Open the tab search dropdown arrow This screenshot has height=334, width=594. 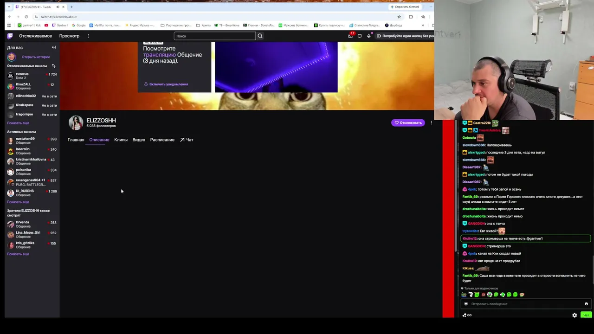(x=9, y=7)
